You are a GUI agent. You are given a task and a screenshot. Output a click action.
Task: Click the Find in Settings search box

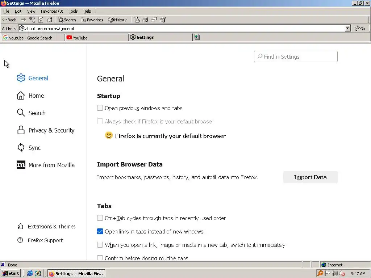296,56
